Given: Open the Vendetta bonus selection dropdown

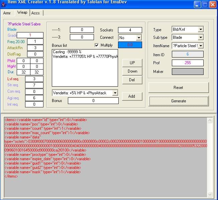Looking at the screenshot, I should pyautogui.click(x=115, y=93).
